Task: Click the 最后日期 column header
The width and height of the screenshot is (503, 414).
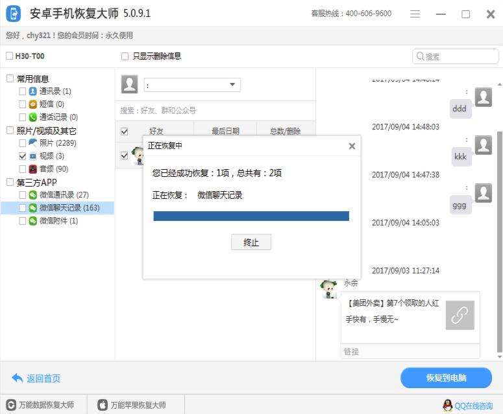Action: [x=225, y=132]
